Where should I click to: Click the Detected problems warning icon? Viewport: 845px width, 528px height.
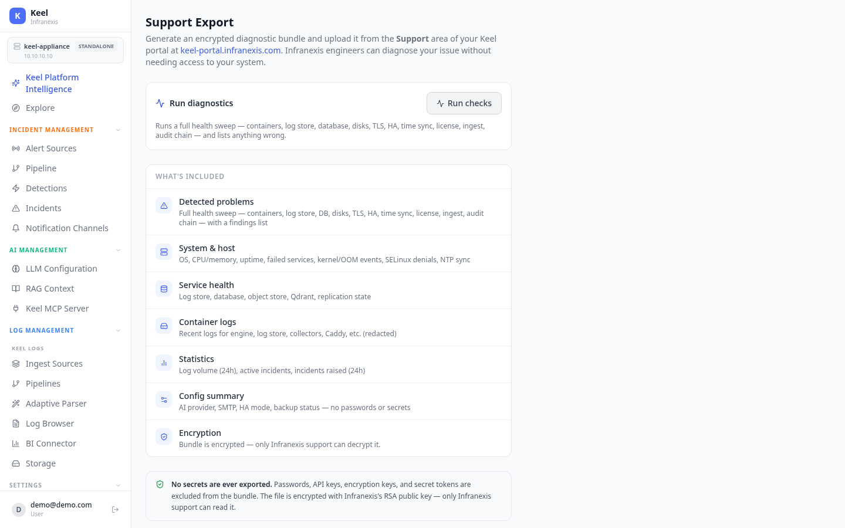[x=164, y=205]
